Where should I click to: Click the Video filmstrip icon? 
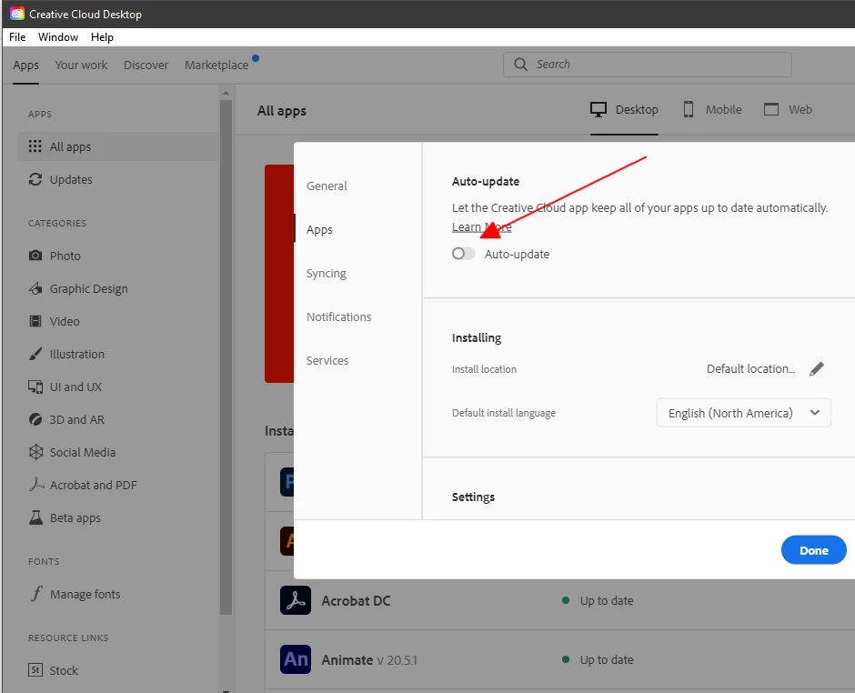pyautogui.click(x=35, y=321)
